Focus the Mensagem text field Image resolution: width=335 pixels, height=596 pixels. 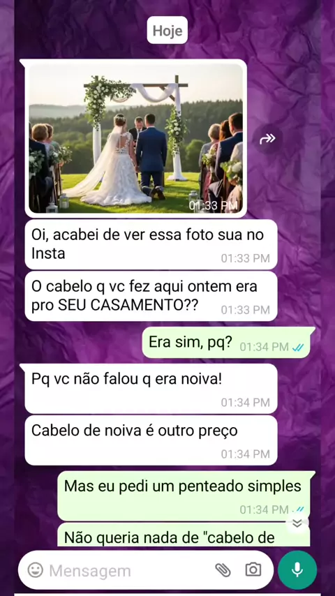pyautogui.click(x=129, y=570)
